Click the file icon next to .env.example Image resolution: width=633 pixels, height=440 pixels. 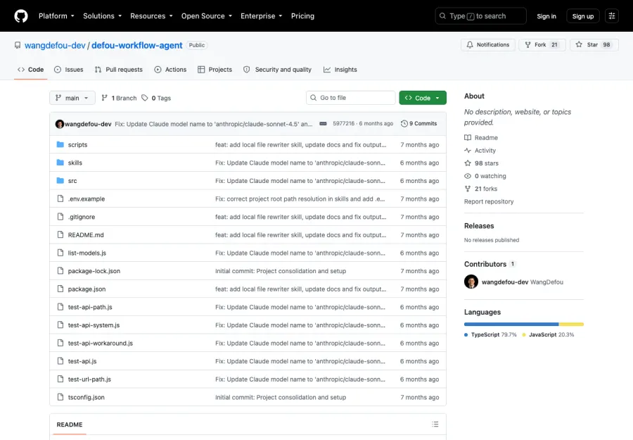pos(60,199)
